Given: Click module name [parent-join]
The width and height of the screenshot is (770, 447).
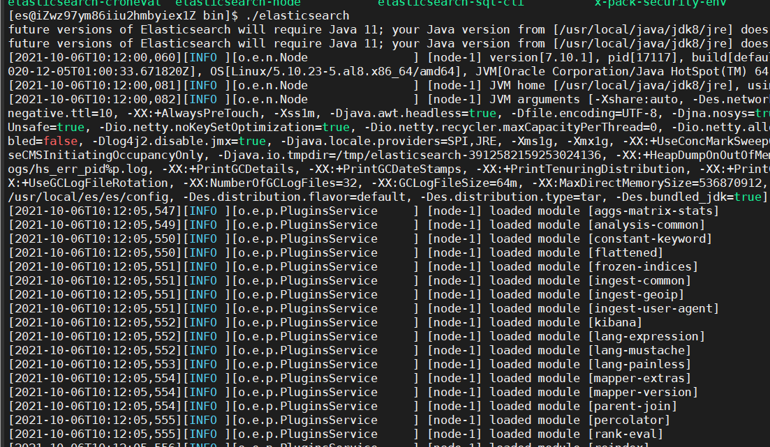Looking at the screenshot, I should click(x=632, y=407).
